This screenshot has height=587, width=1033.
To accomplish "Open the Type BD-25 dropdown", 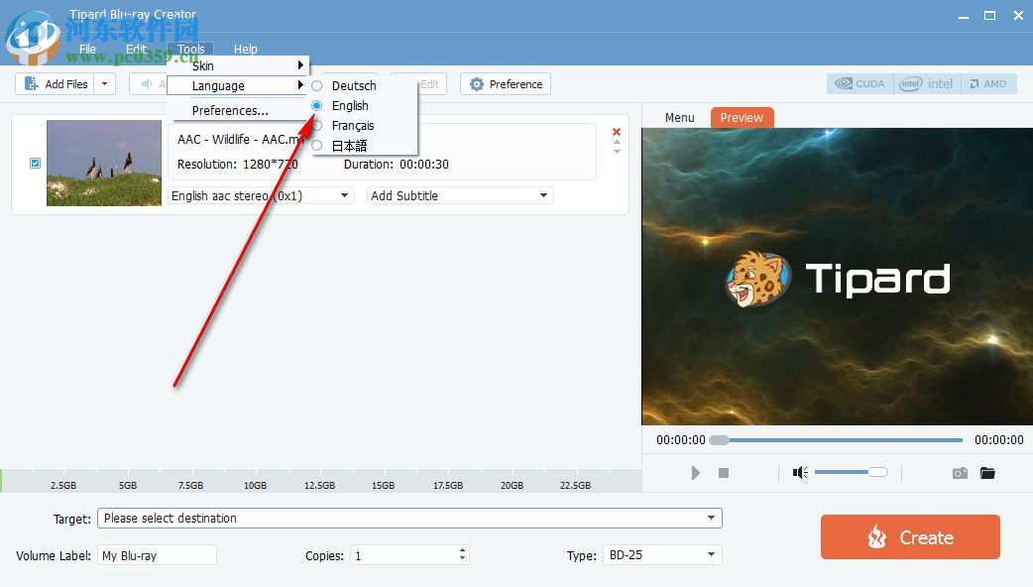I will 661,555.
